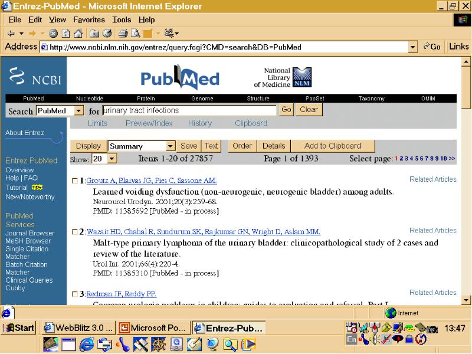The width and height of the screenshot is (472, 354).
Task: Go back using the Back arrow icon
Action: click(11, 34)
